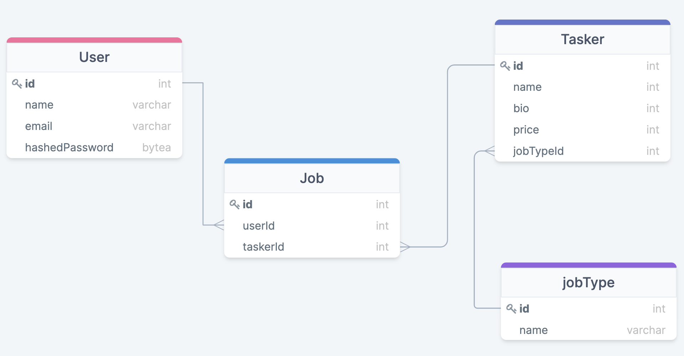This screenshot has width=684, height=356.
Task: Select the User table header
Action: click(94, 57)
